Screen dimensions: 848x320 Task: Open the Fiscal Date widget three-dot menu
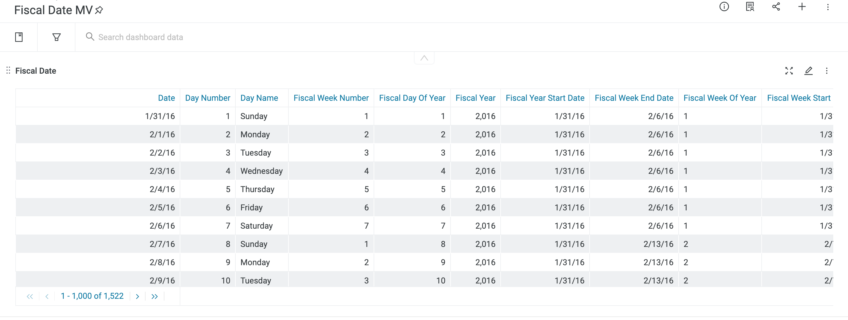coord(826,71)
